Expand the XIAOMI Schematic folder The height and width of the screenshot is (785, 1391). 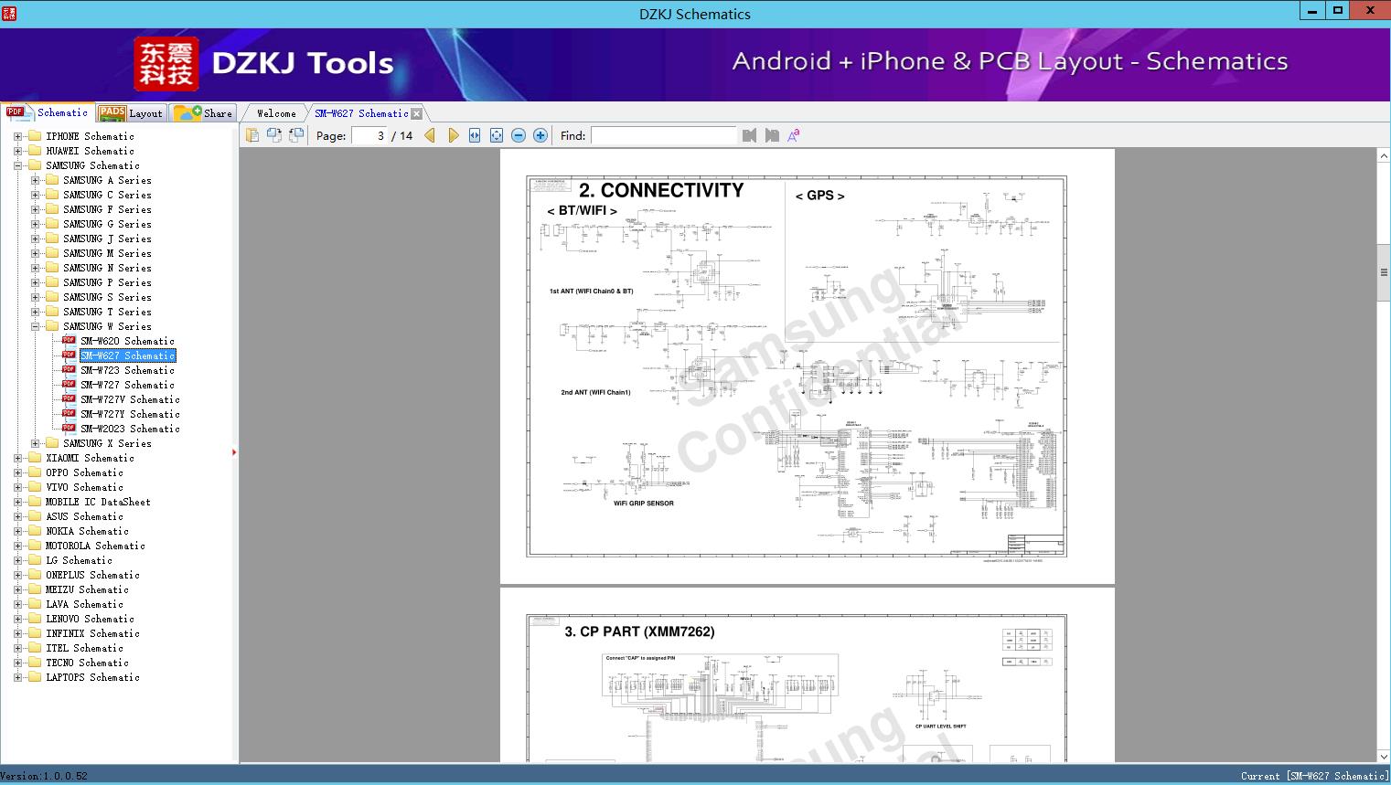[17, 458]
